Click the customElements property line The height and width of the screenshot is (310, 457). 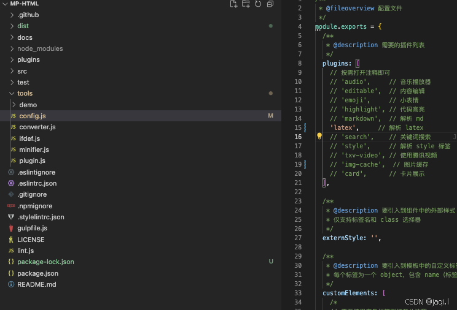click(354, 293)
